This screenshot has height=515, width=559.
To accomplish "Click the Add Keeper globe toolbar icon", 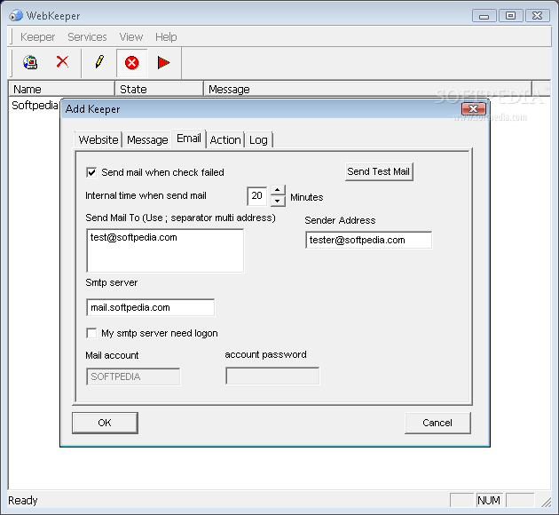I will pos(30,63).
